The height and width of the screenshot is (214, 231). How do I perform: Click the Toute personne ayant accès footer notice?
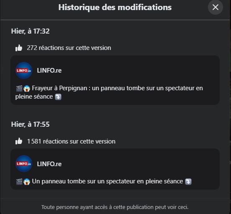tap(115, 207)
